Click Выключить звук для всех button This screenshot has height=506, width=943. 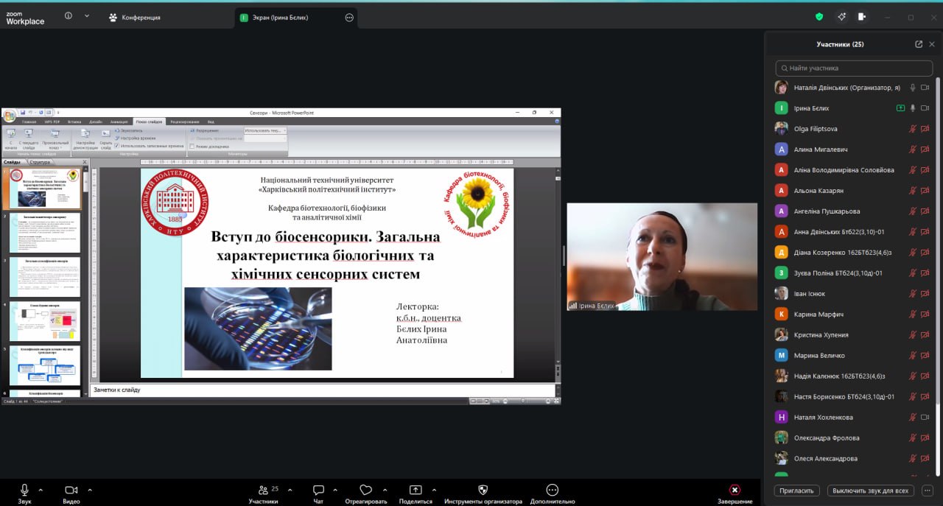pos(872,490)
